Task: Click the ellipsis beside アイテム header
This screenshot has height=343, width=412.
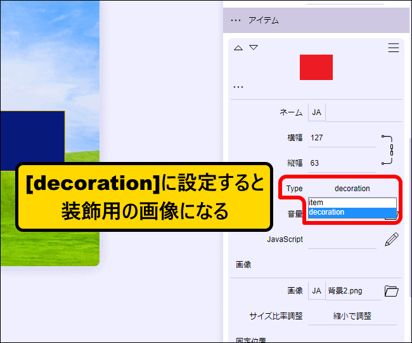Action: (236, 20)
